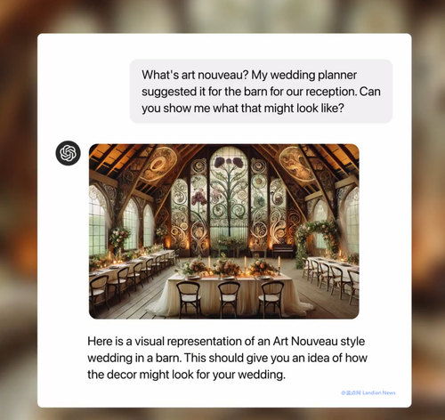Image resolution: width=445 pixels, height=420 pixels.
Task: Click "Art Nouveau style" in the assistant reply
Action: [x=319, y=341]
